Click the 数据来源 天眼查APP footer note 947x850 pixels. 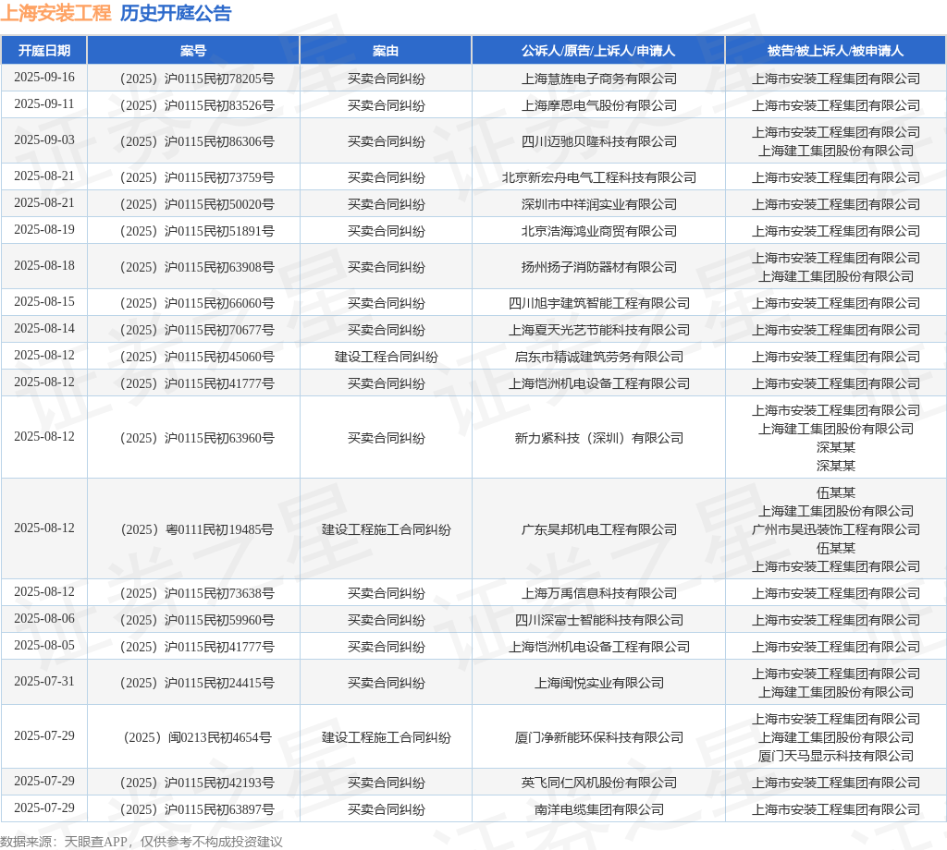pyautogui.click(x=141, y=842)
